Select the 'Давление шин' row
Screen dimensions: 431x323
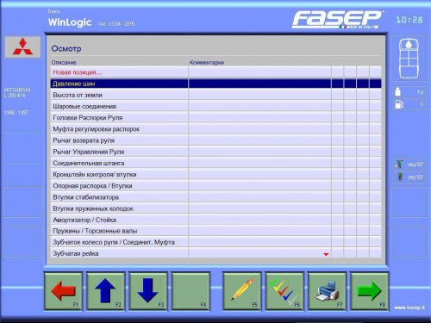pos(216,84)
